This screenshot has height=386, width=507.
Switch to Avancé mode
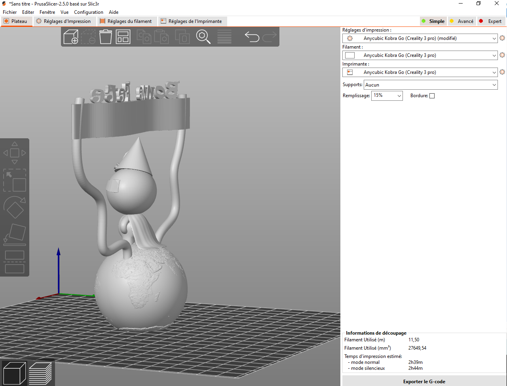[461, 21]
